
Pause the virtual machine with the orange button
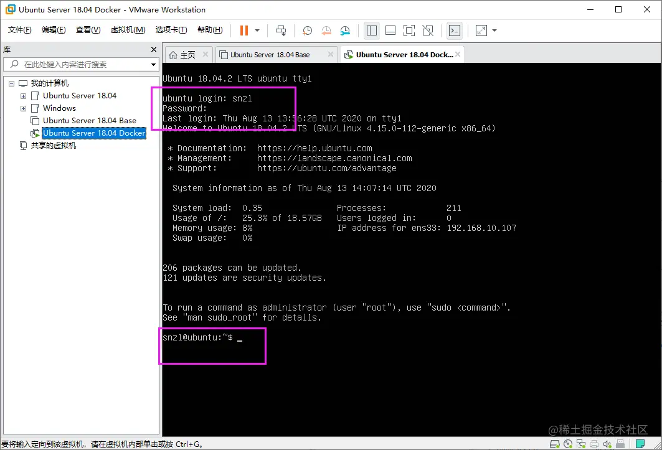click(244, 30)
